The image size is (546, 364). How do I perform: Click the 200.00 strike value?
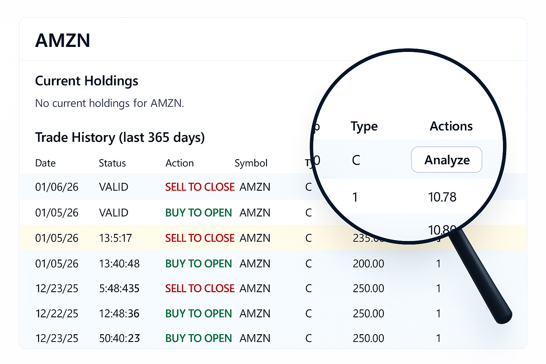coord(368,264)
